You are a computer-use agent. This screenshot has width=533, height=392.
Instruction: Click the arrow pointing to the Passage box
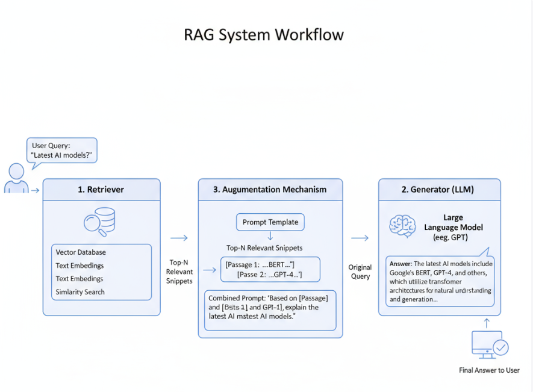(x=210, y=270)
